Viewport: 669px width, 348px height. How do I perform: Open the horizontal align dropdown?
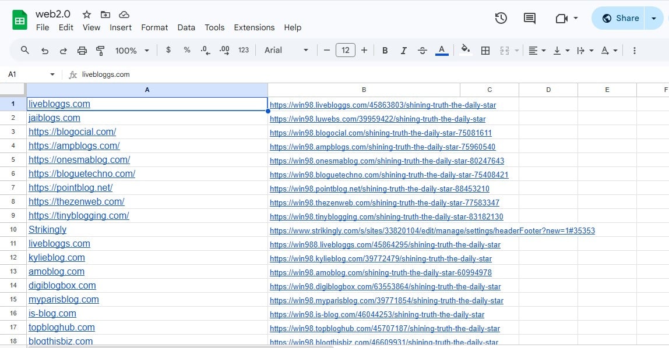[x=536, y=51]
